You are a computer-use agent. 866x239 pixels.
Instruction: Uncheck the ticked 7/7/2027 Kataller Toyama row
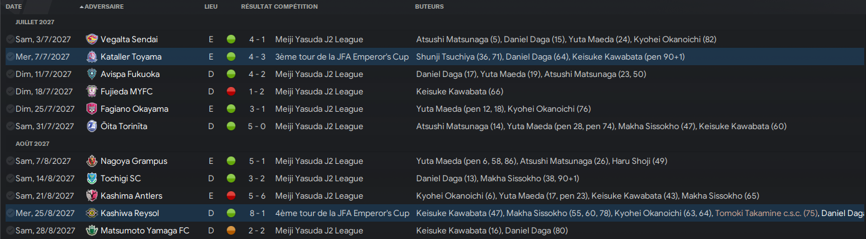(x=10, y=56)
